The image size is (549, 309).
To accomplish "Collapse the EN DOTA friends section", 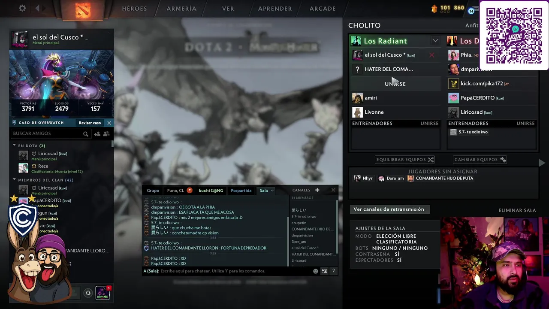I will [x=14, y=145].
